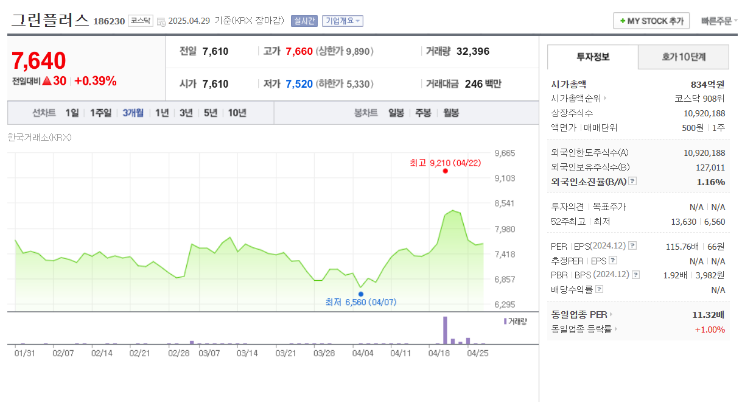742x402 pixels.
Task: Show 주봉 weekly candle chart
Action: pos(424,113)
